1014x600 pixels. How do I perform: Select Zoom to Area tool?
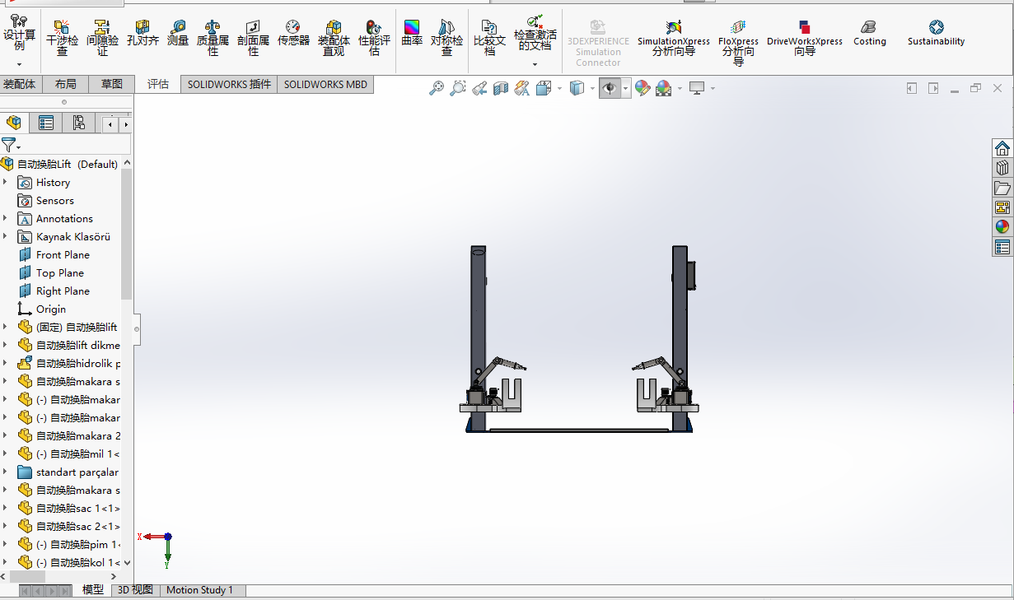coord(458,88)
